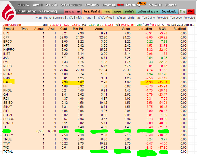Open the บทวิเคราะห์ & ข่าว tab
Viewport: 197px width, 157px height.
pyautogui.click(x=147, y=11)
